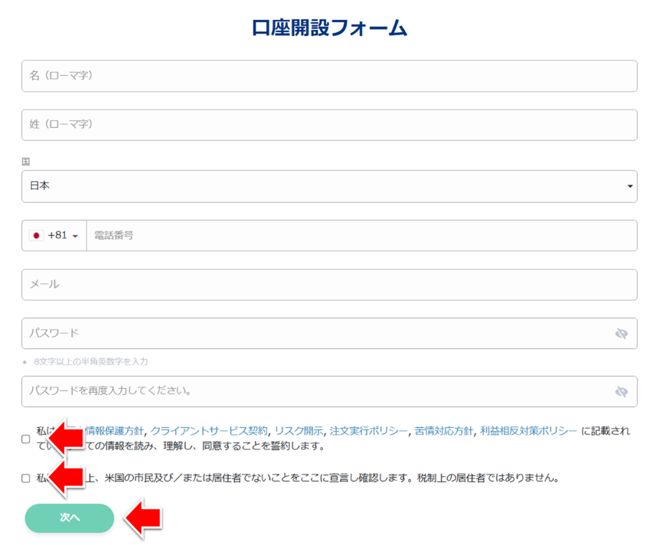The width and height of the screenshot is (653, 545).
Task: Click the メール email input field
Action: (329, 285)
